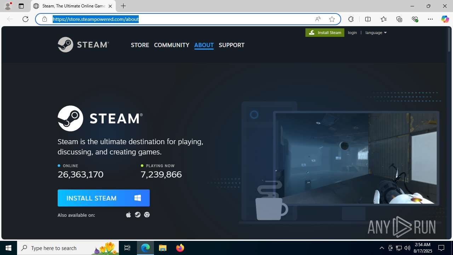Open the Favorites list icon
Viewport: 453px width, 255px height.
coord(384,19)
